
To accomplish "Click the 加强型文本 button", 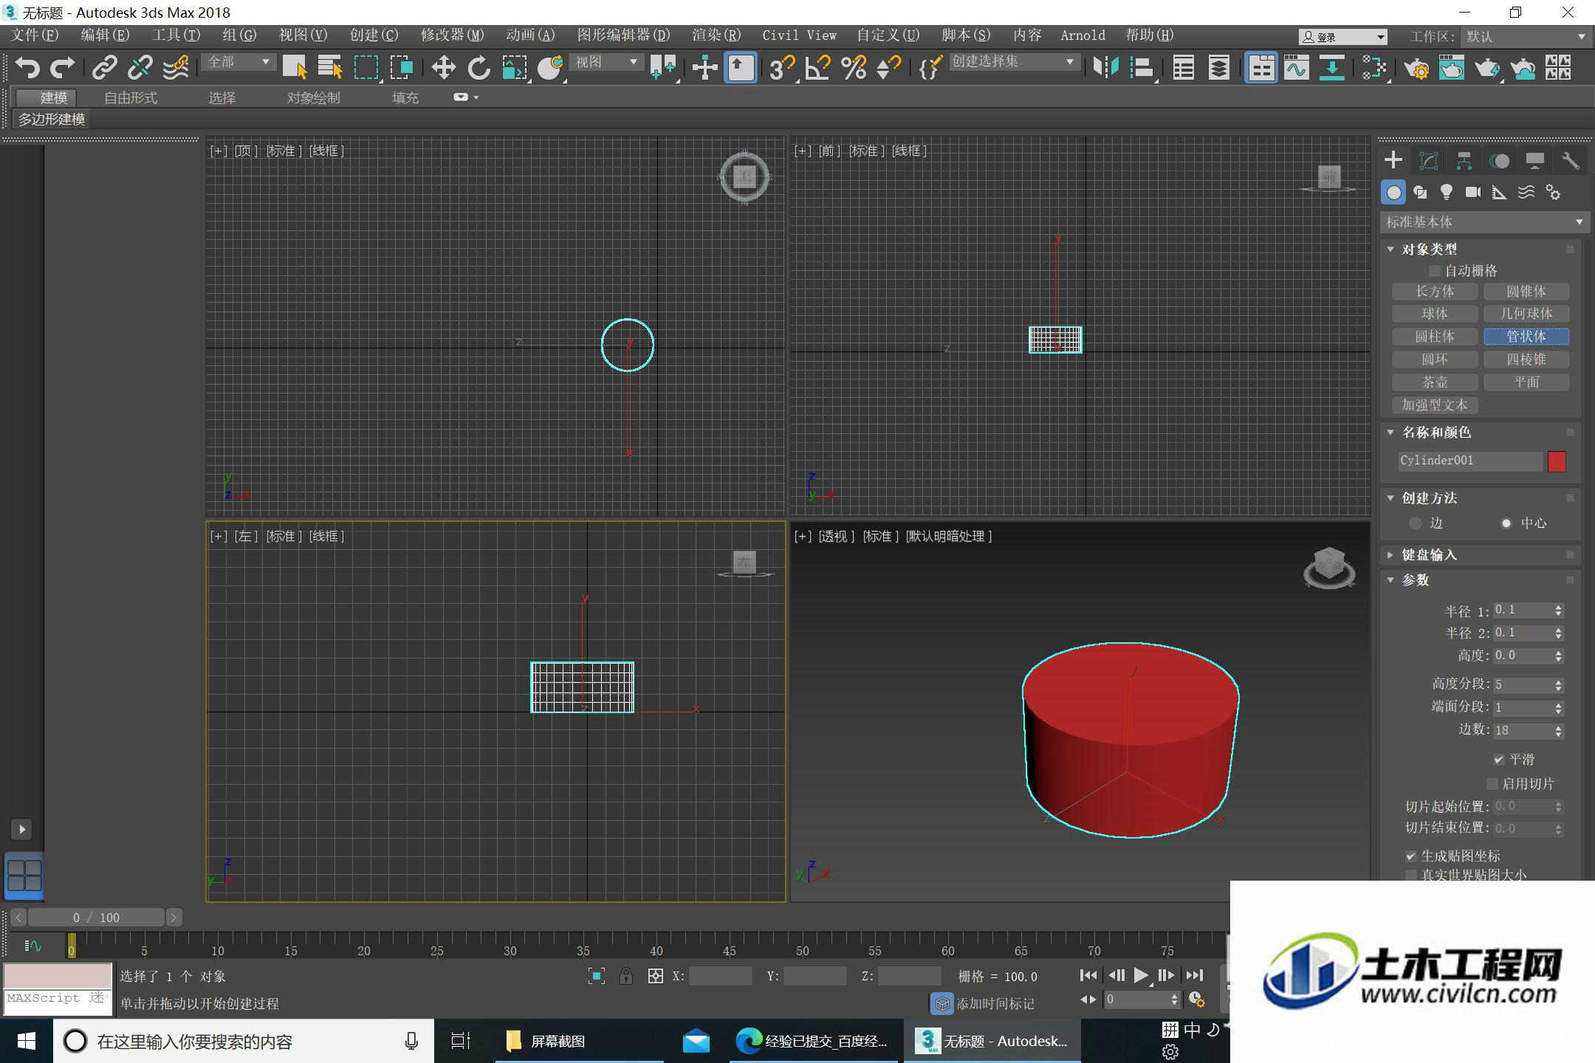I will pyautogui.click(x=1435, y=405).
